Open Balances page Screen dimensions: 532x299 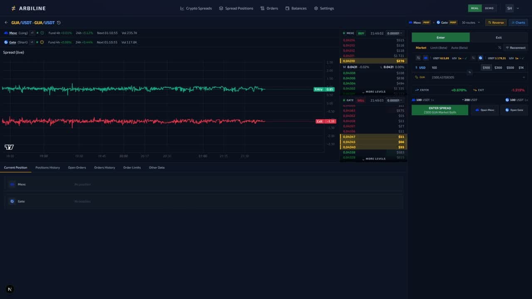[x=296, y=8]
